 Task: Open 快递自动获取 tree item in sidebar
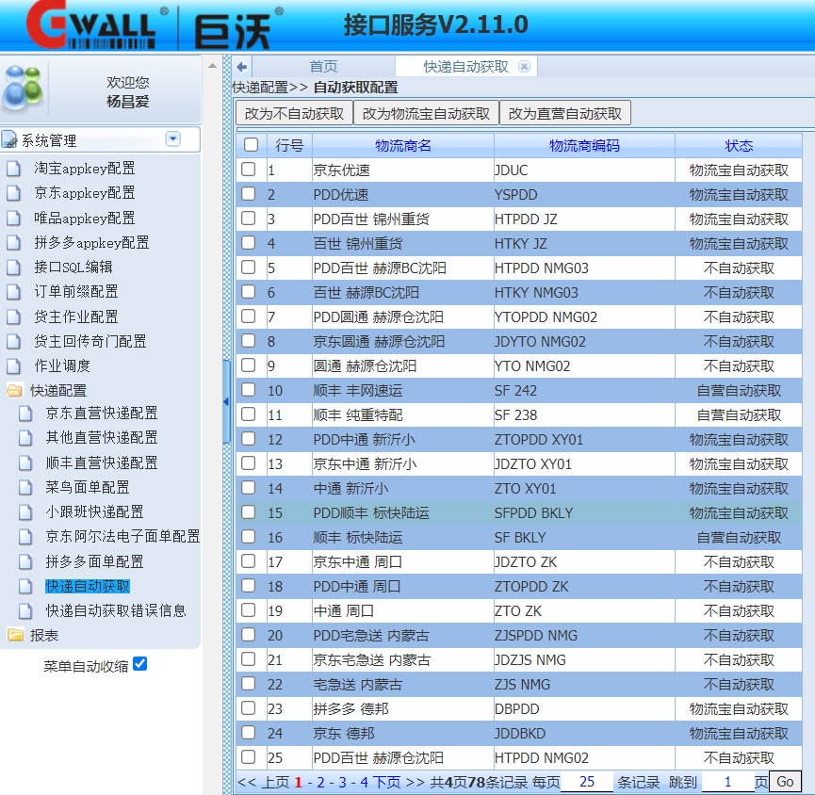[x=88, y=586]
